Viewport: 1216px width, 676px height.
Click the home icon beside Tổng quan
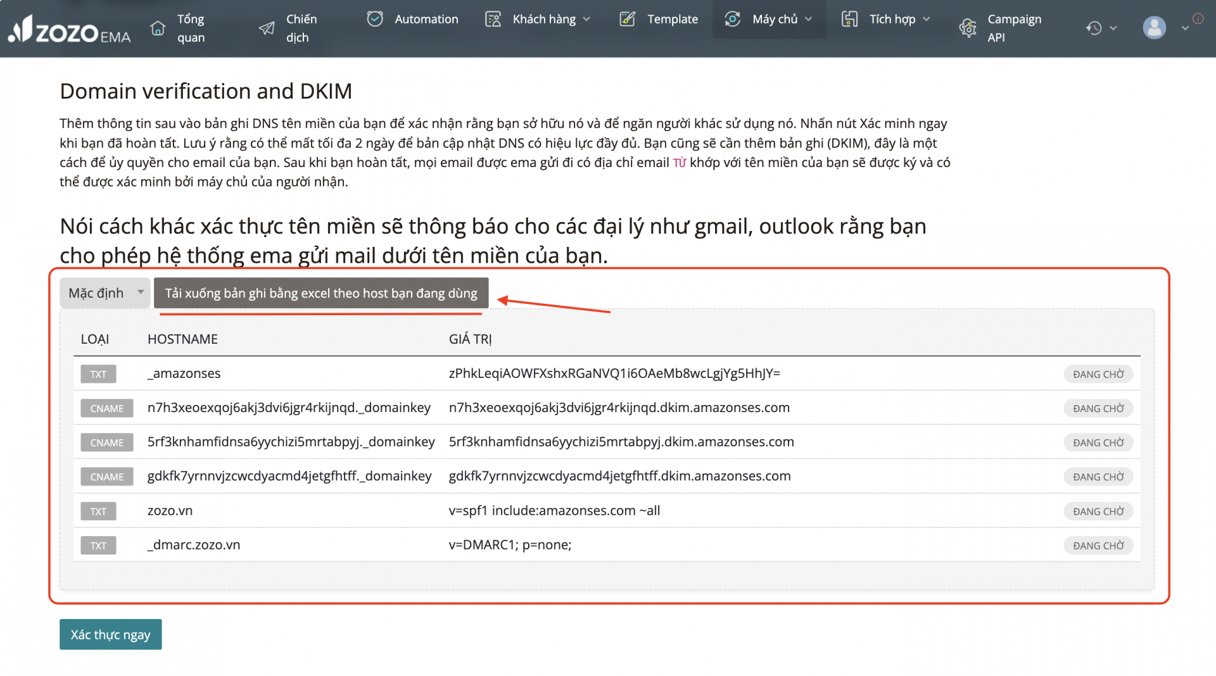pos(158,28)
